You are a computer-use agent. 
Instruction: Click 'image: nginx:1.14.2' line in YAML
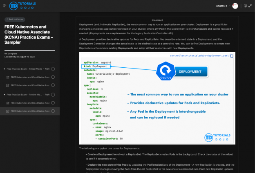click(x=109, y=131)
